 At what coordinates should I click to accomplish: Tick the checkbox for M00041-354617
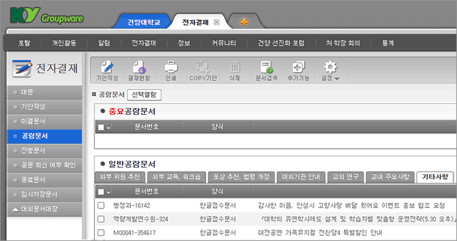[x=101, y=233]
